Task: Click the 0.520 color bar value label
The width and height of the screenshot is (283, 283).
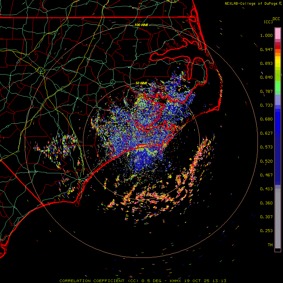Action: [266, 161]
